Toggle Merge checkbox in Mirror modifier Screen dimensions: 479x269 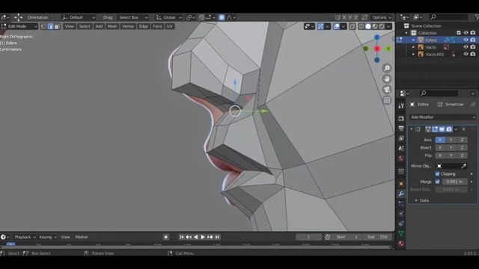pos(437,182)
